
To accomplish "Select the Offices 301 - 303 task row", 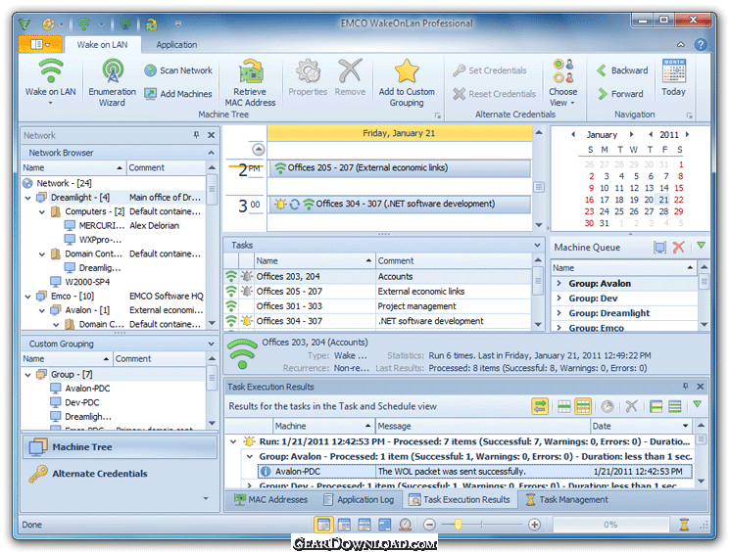I will tap(377, 306).
